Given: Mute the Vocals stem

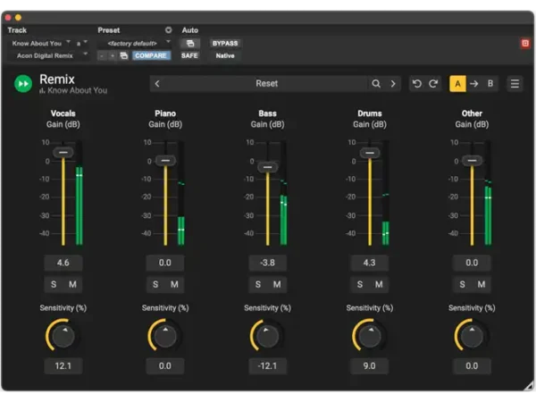Looking at the screenshot, I should coord(72,284).
